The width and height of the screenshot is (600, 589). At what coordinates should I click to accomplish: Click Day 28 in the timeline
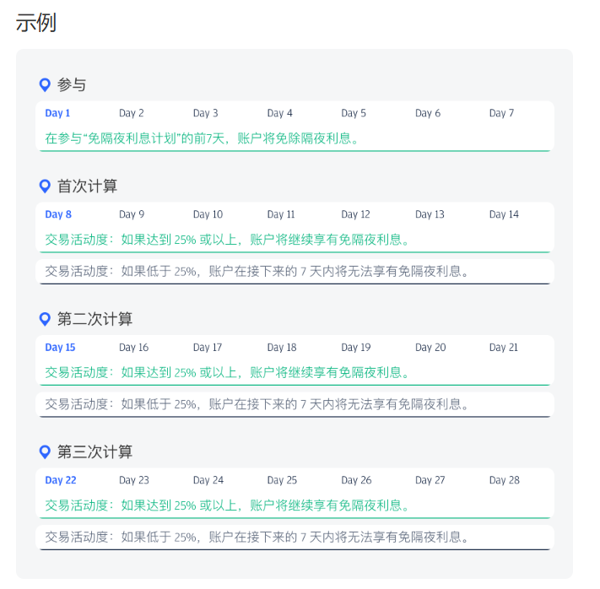(x=504, y=480)
